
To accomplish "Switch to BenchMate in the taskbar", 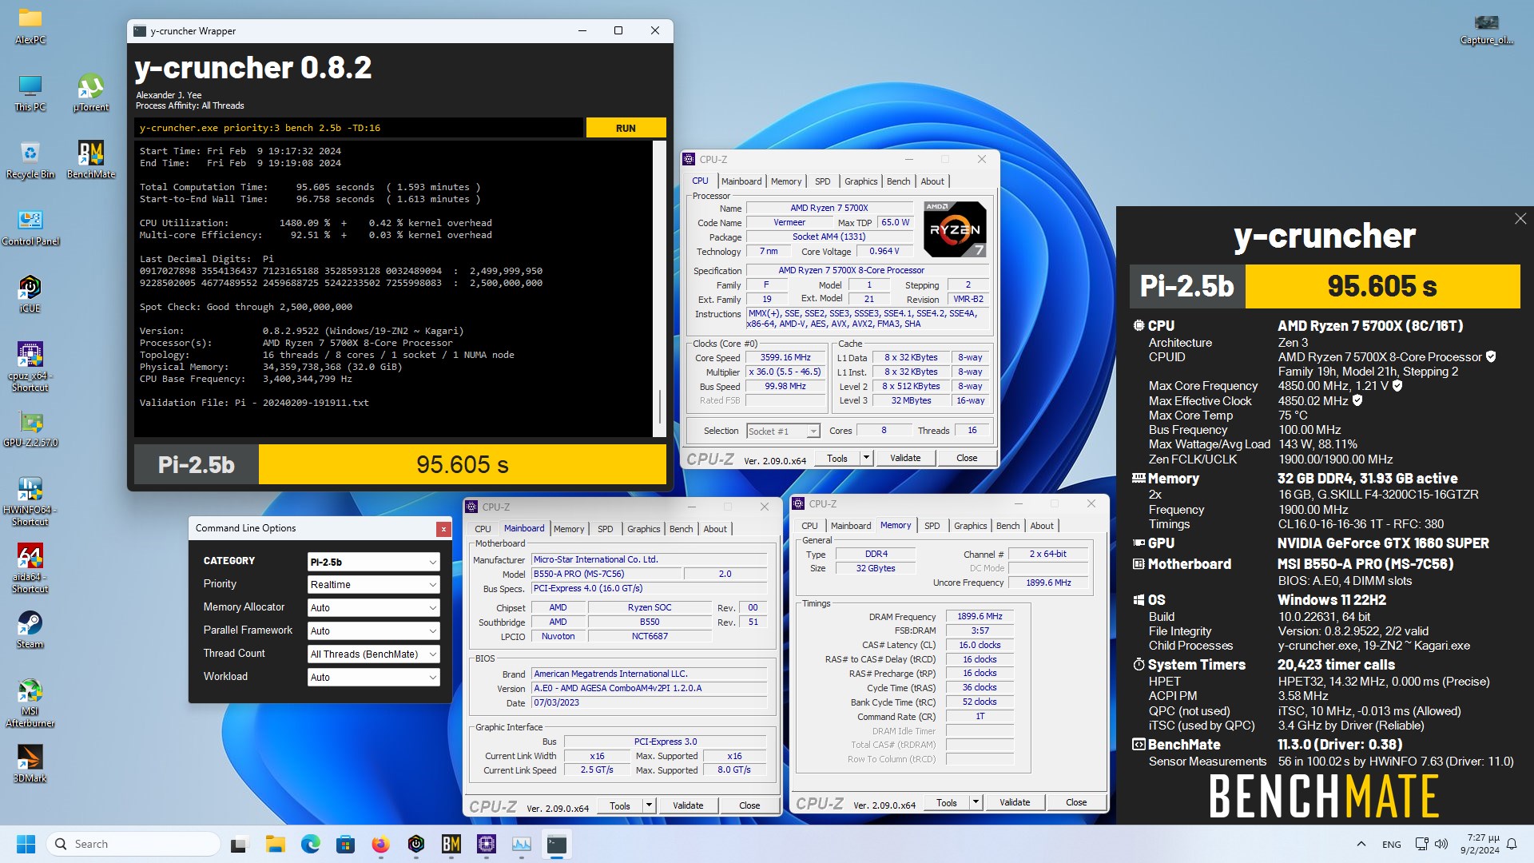I will (451, 844).
